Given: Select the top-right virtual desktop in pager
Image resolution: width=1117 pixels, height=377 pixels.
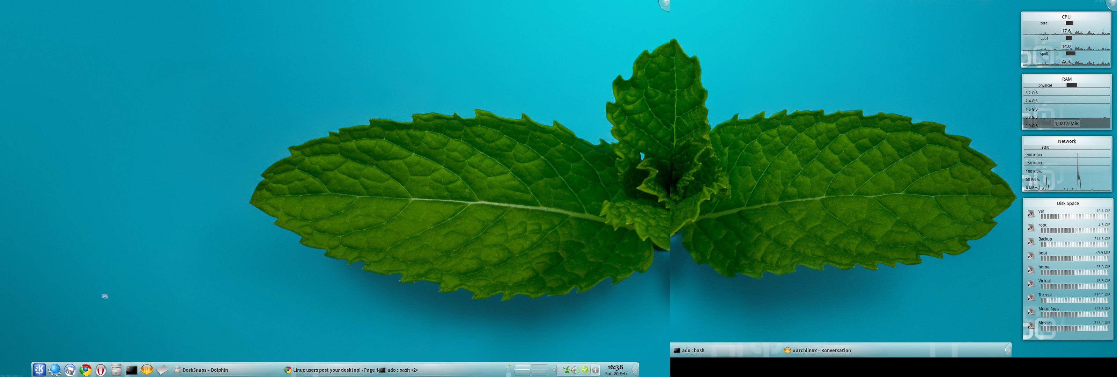Looking at the screenshot, I should coord(539,367).
